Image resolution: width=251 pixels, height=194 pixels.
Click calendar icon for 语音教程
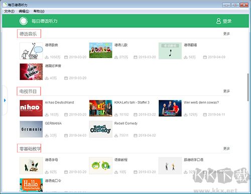pyautogui.click(x=136, y=172)
